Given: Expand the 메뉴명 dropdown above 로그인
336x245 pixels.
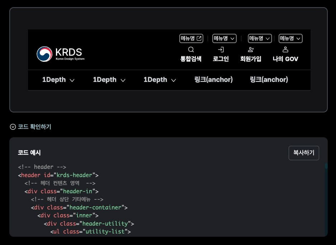Looking at the screenshot, I should click(224, 38).
